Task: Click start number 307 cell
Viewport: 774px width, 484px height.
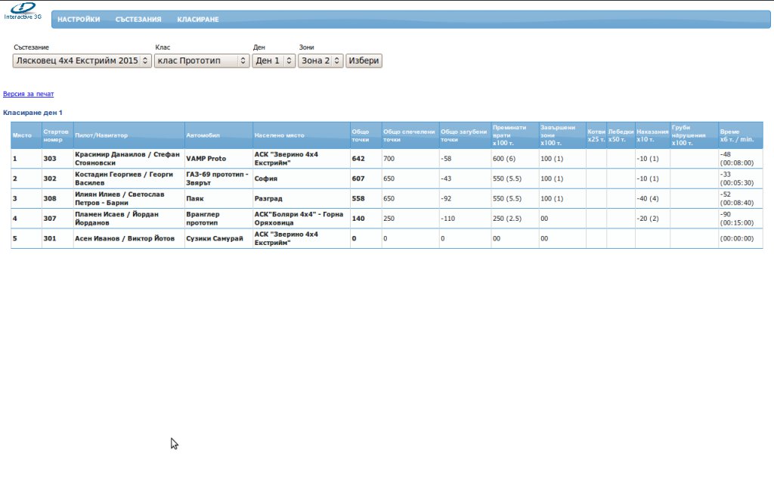Action: tap(50, 219)
